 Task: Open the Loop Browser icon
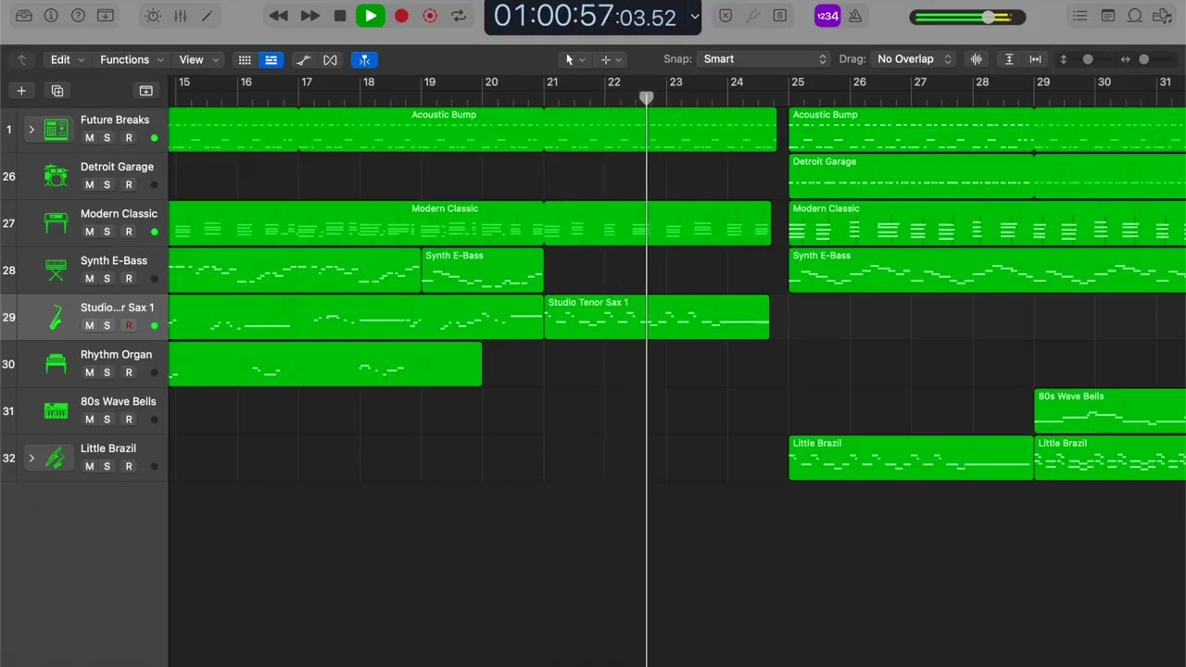(x=1135, y=16)
